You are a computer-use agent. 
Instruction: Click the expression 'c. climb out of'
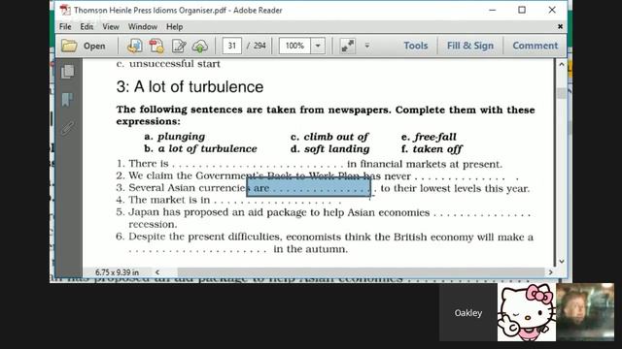coord(329,137)
